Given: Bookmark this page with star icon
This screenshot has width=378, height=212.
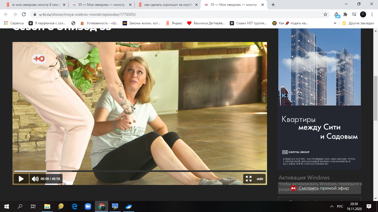Looking at the screenshot, I should (x=325, y=14).
